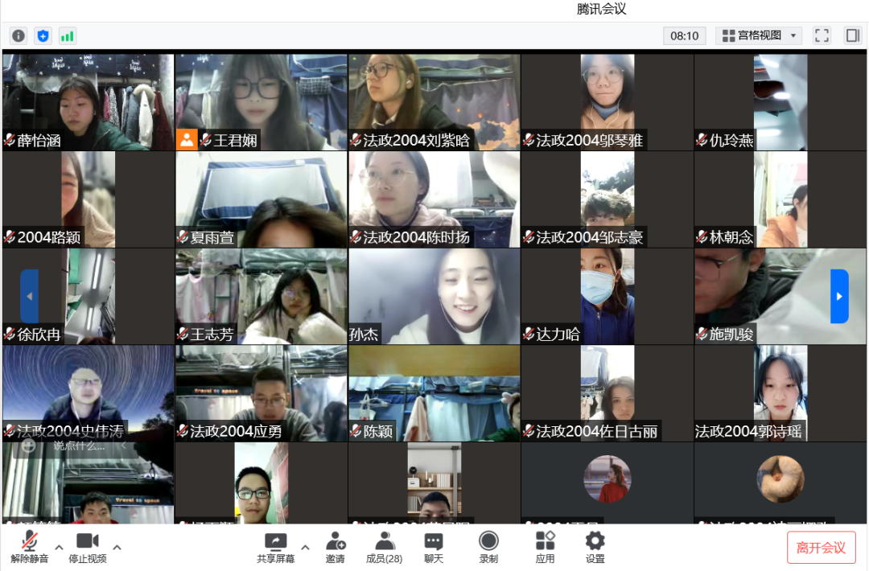Click the red 离开会议 button

(821, 548)
